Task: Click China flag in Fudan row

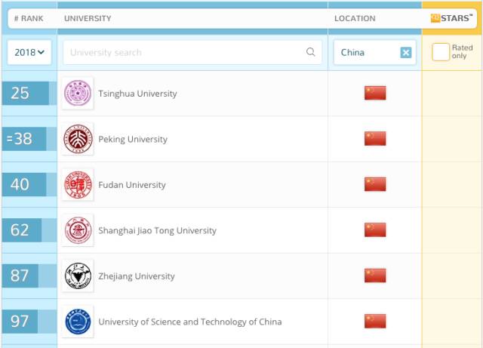Action: click(375, 184)
